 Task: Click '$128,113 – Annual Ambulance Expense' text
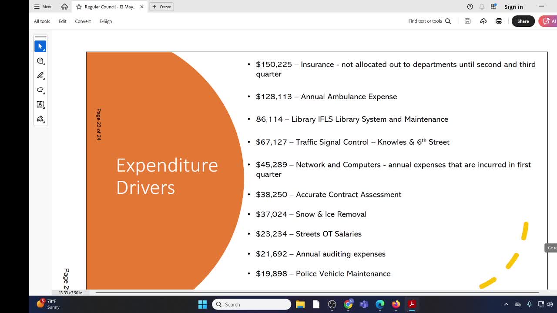tap(326, 97)
